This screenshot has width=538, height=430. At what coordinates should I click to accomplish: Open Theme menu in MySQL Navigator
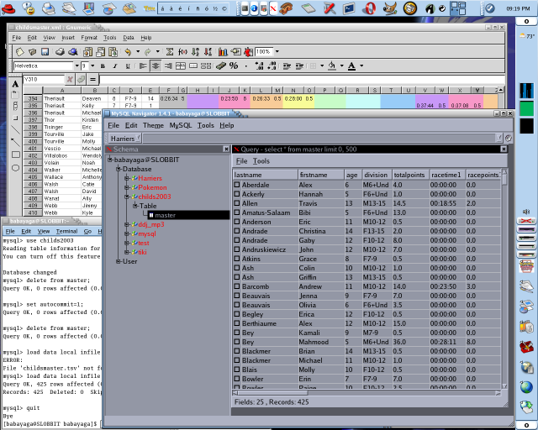(x=153, y=125)
